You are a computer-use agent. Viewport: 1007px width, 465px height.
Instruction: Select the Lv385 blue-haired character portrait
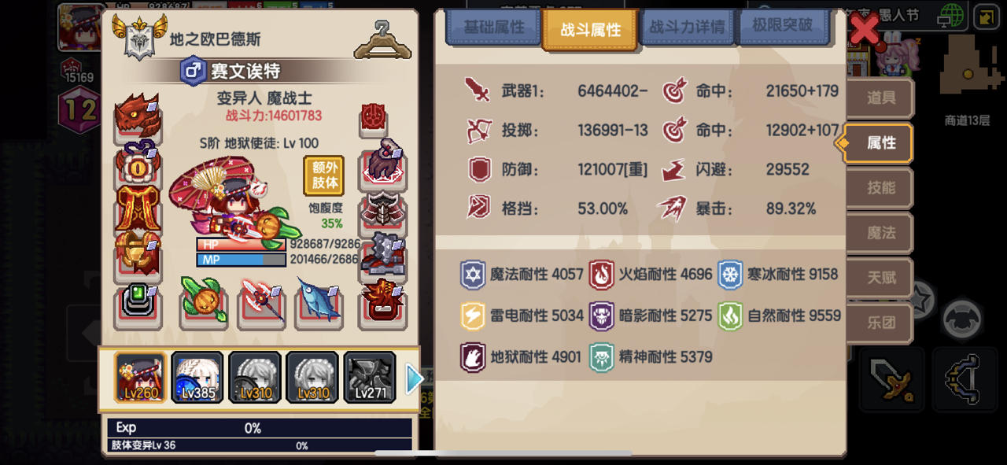197,378
